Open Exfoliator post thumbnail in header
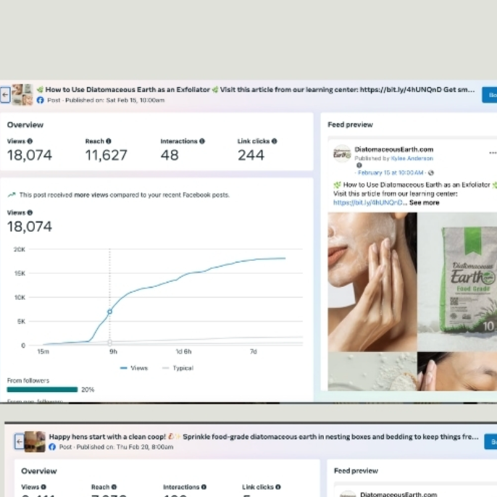This screenshot has height=497, width=497. coord(22,95)
